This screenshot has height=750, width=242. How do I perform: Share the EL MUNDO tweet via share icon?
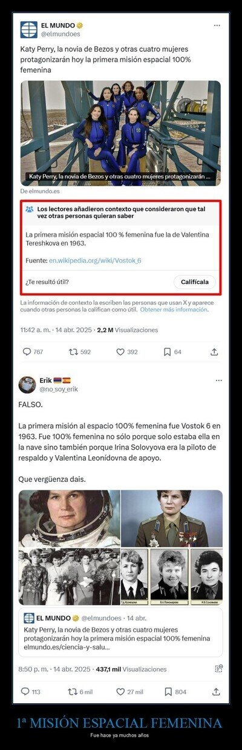214,351
